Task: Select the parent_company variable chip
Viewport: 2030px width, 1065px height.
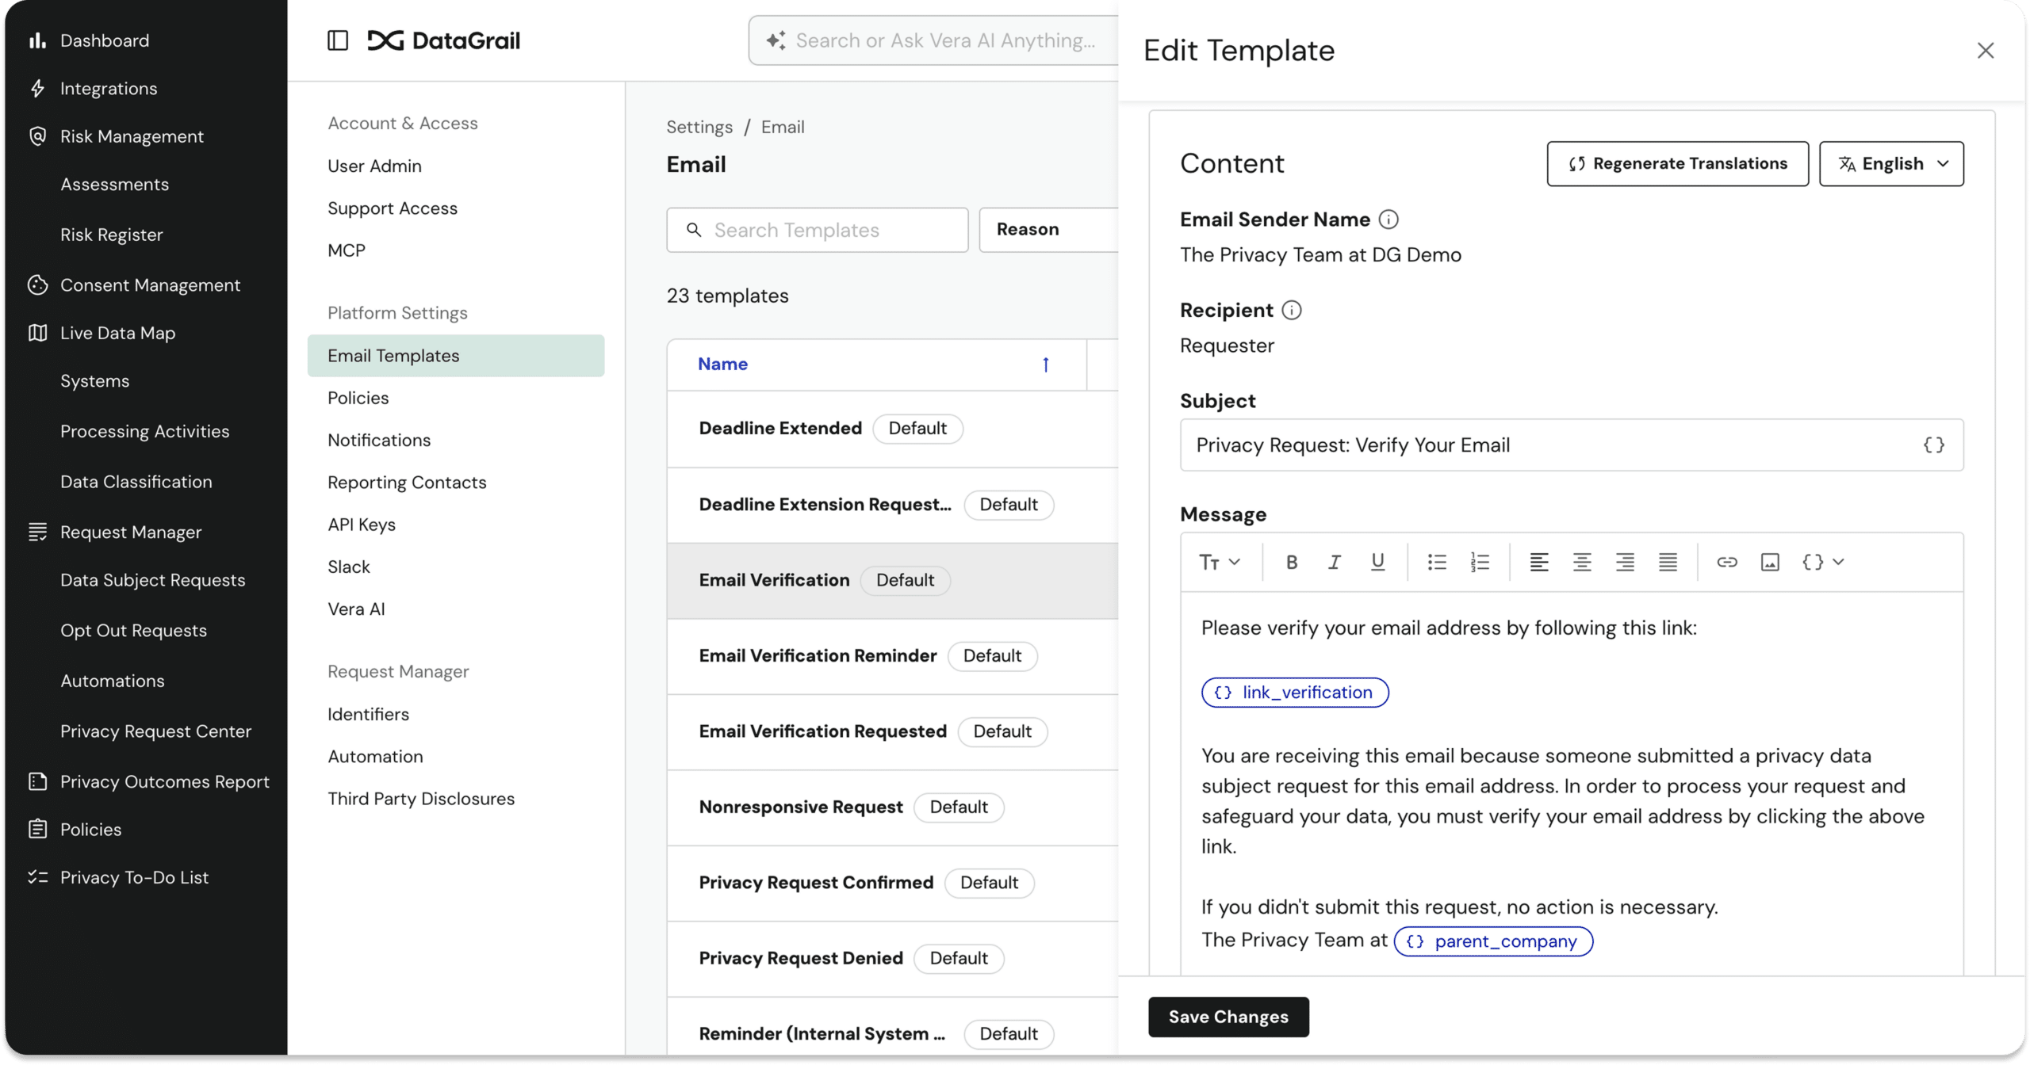Action: (1493, 941)
